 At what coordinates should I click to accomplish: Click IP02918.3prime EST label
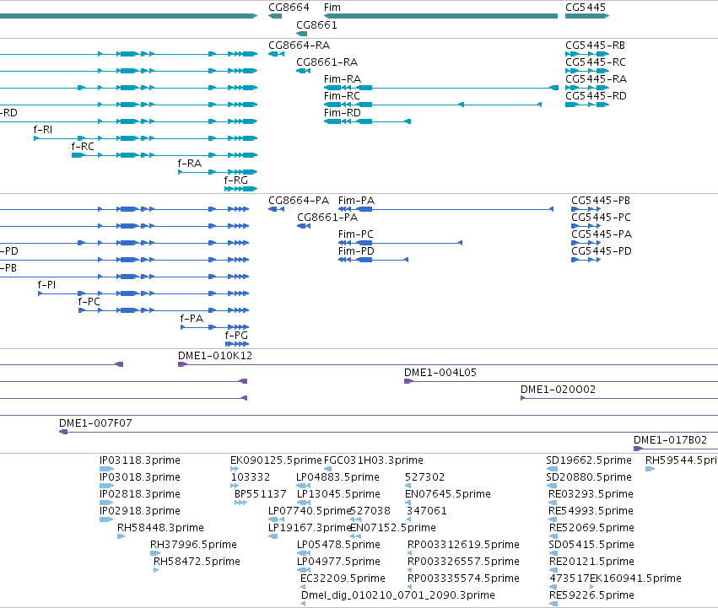pyautogui.click(x=140, y=511)
